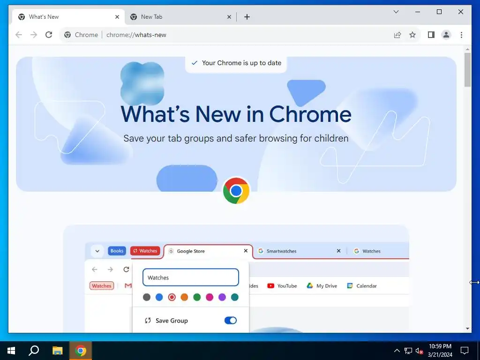Open Windows taskbar search
This screenshot has width=480, height=360.
click(x=34, y=351)
